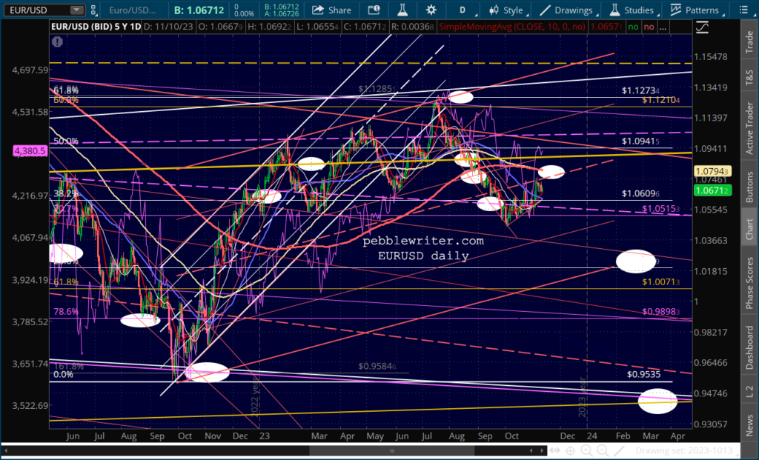The height and width of the screenshot is (460, 759).
Task: Open chart settings gear icon
Action: coord(431,10)
